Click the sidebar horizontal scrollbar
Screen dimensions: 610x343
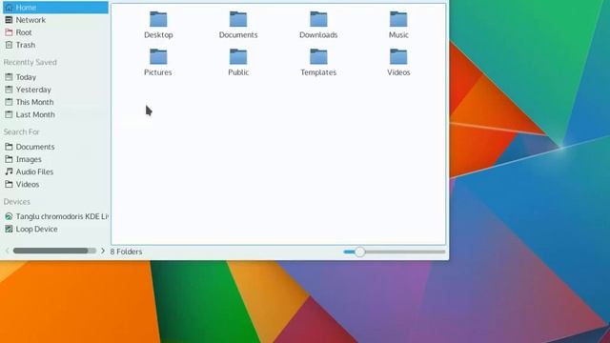pos(54,251)
